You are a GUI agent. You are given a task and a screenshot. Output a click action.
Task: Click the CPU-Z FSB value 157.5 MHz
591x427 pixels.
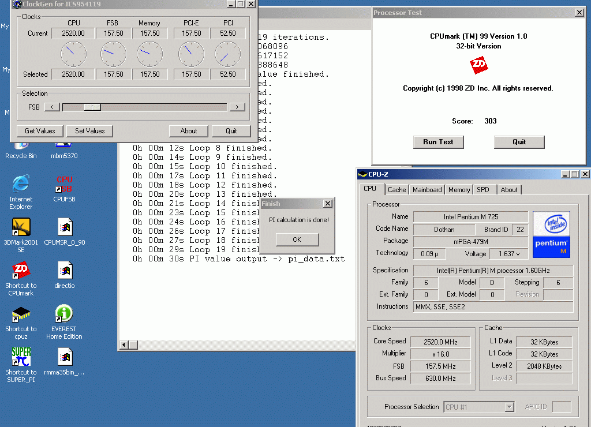(x=440, y=366)
